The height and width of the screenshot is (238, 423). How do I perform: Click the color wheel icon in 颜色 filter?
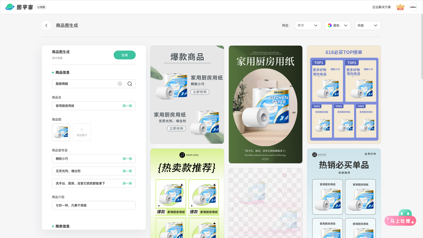pos(330,25)
